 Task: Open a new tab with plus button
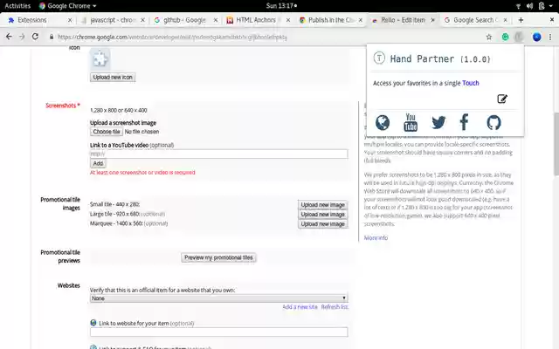[x=521, y=20]
